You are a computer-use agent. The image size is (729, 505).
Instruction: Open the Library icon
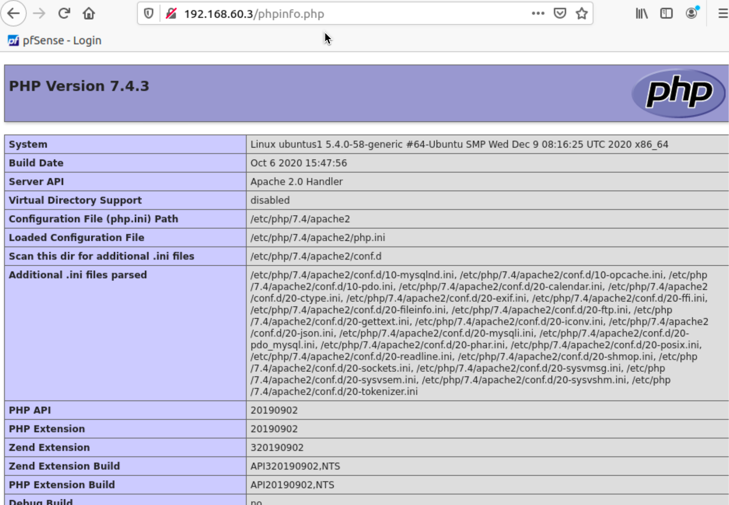(641, 14)
